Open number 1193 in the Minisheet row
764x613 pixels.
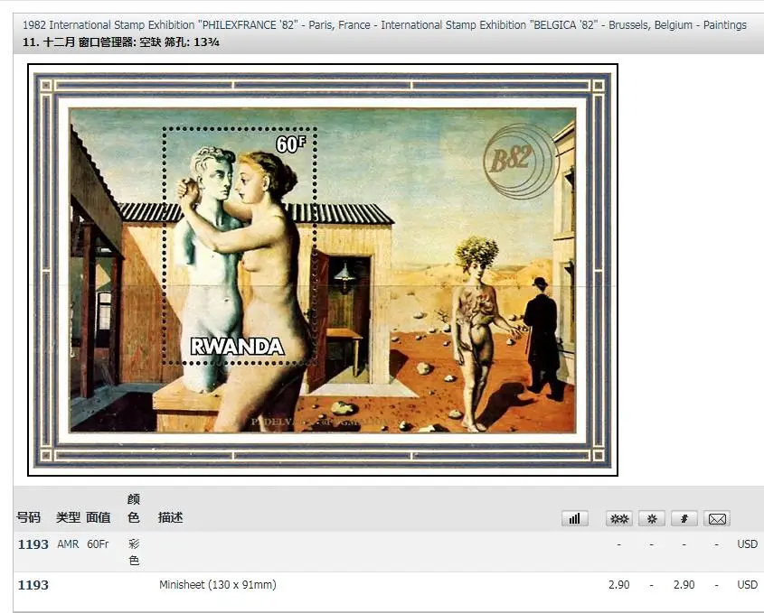(33, 585)
